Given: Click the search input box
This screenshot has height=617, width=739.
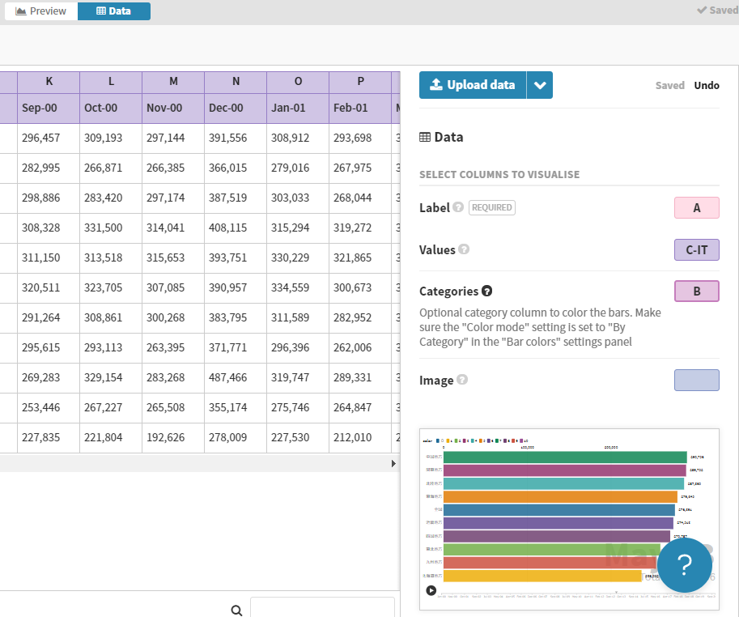Looking at the screenshot, I should click(322, 608).
